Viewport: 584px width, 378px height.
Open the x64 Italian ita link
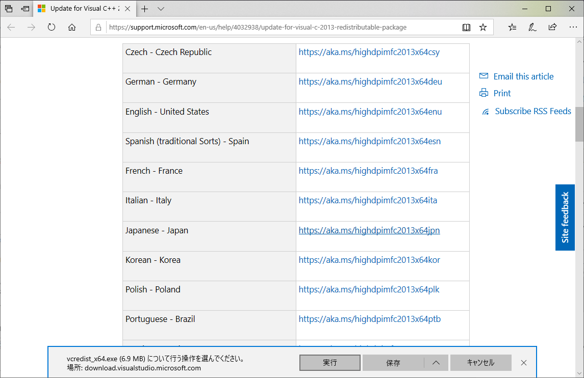(x=368, y=200)
